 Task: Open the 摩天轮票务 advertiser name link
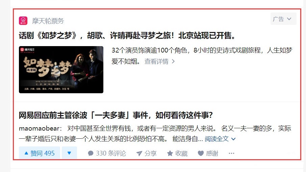click(x=48, y=21)
